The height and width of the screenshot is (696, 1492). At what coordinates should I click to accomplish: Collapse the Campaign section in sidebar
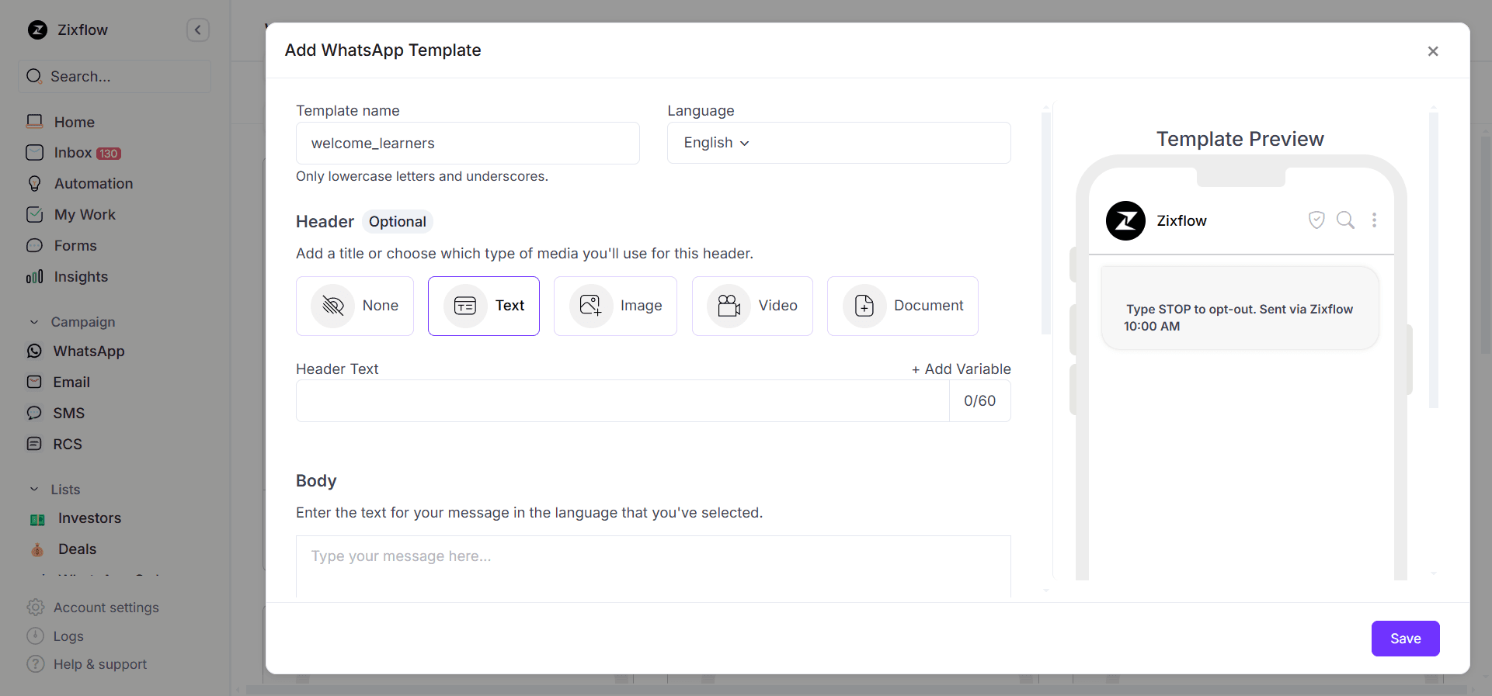(x=34, y=322)
